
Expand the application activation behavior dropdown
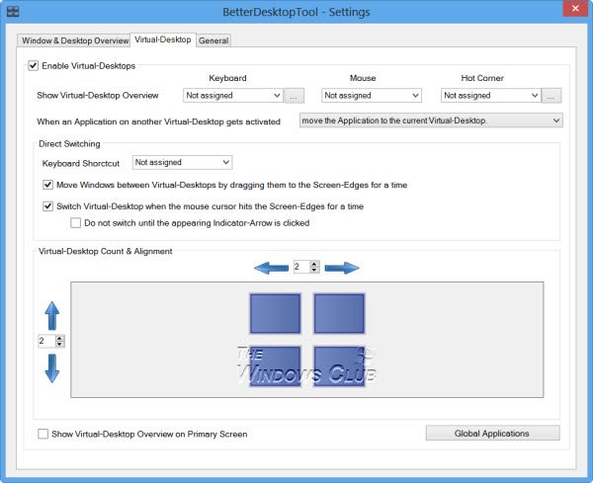click(431, 121)
